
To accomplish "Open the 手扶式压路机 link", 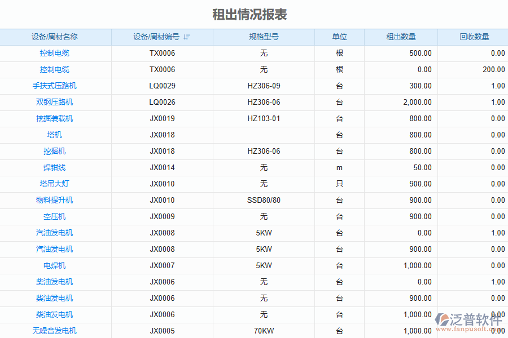I will click(x=55, y=86).
